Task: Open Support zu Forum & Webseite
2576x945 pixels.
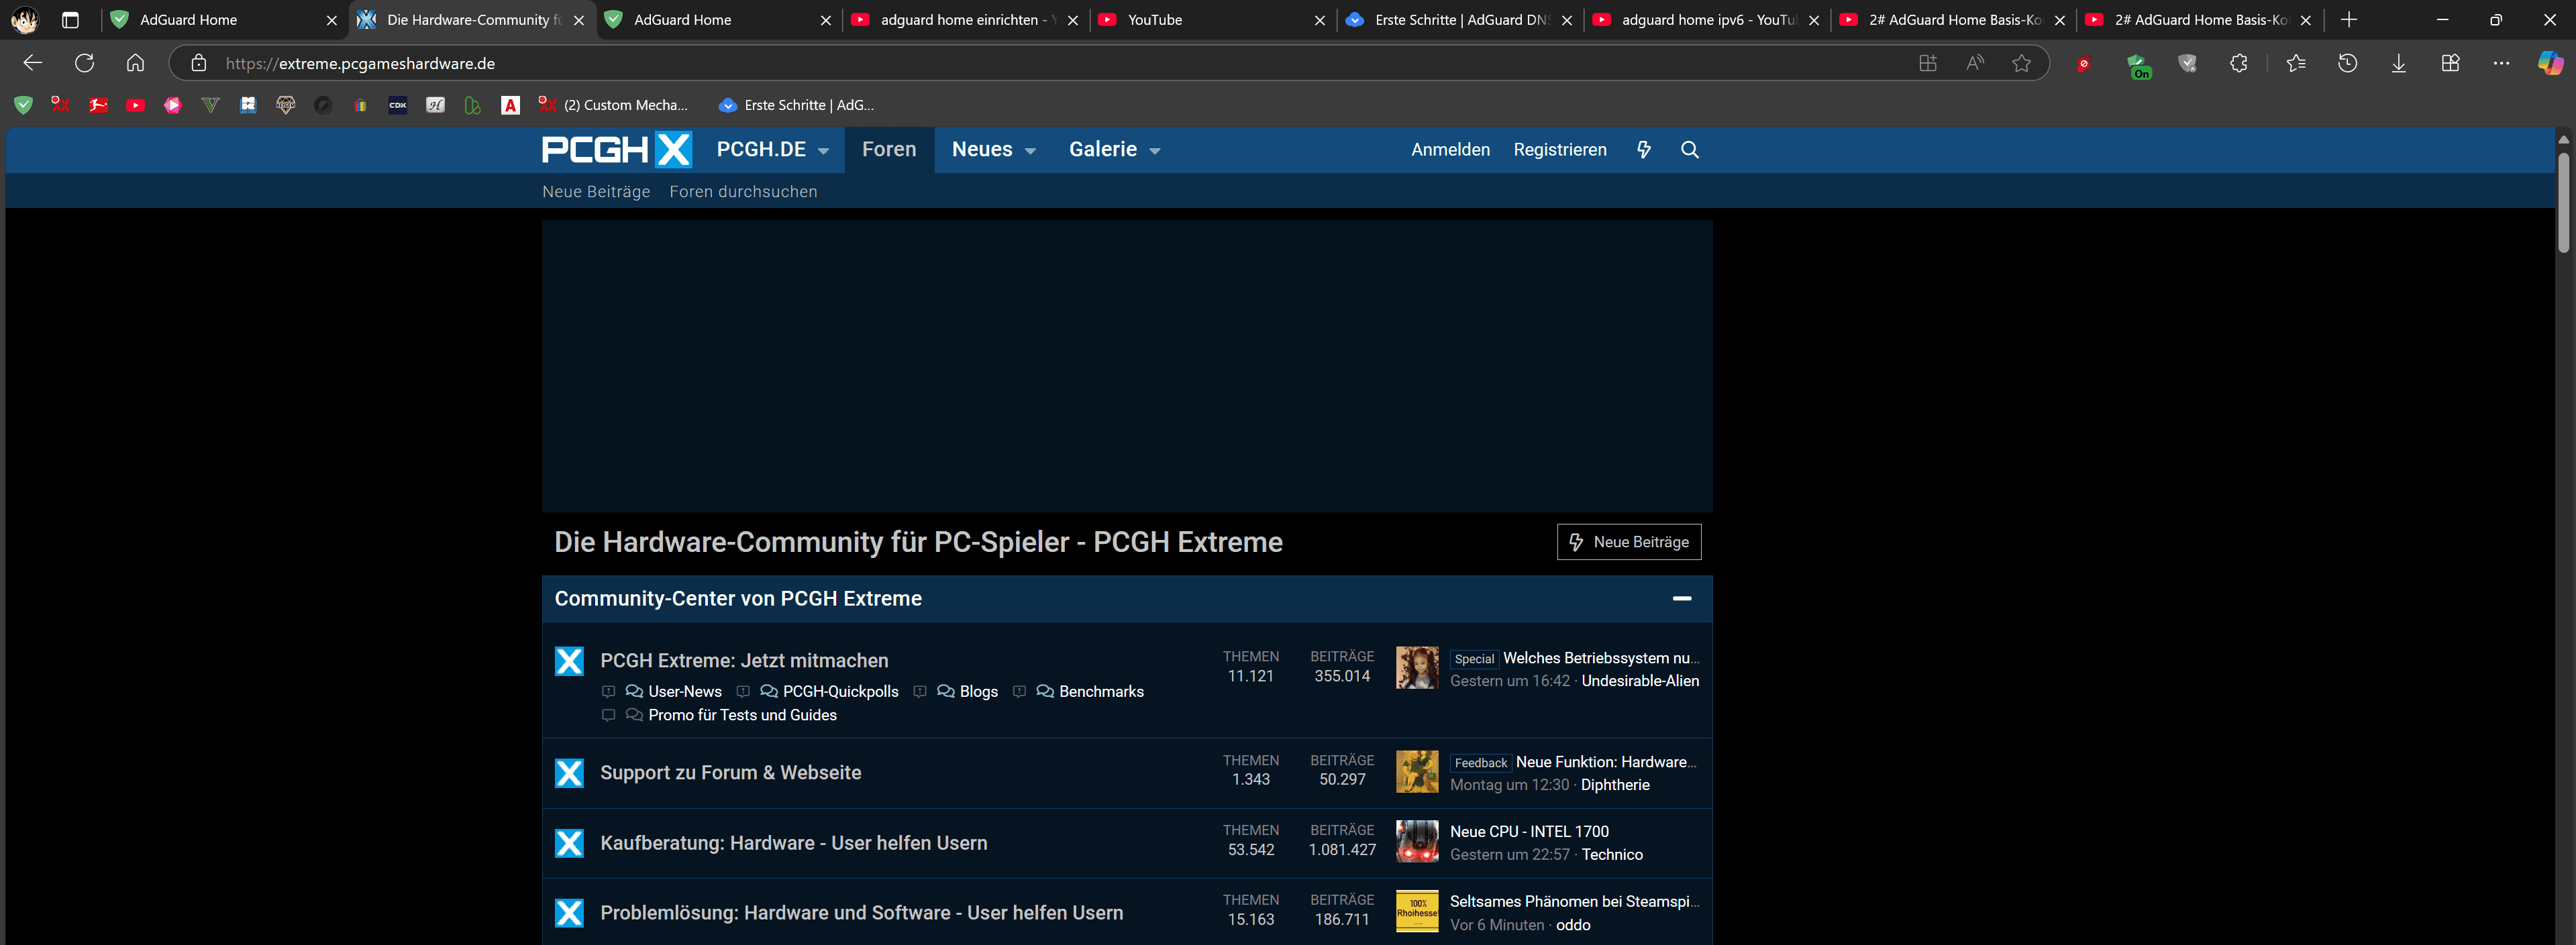Action: [730, 773]
